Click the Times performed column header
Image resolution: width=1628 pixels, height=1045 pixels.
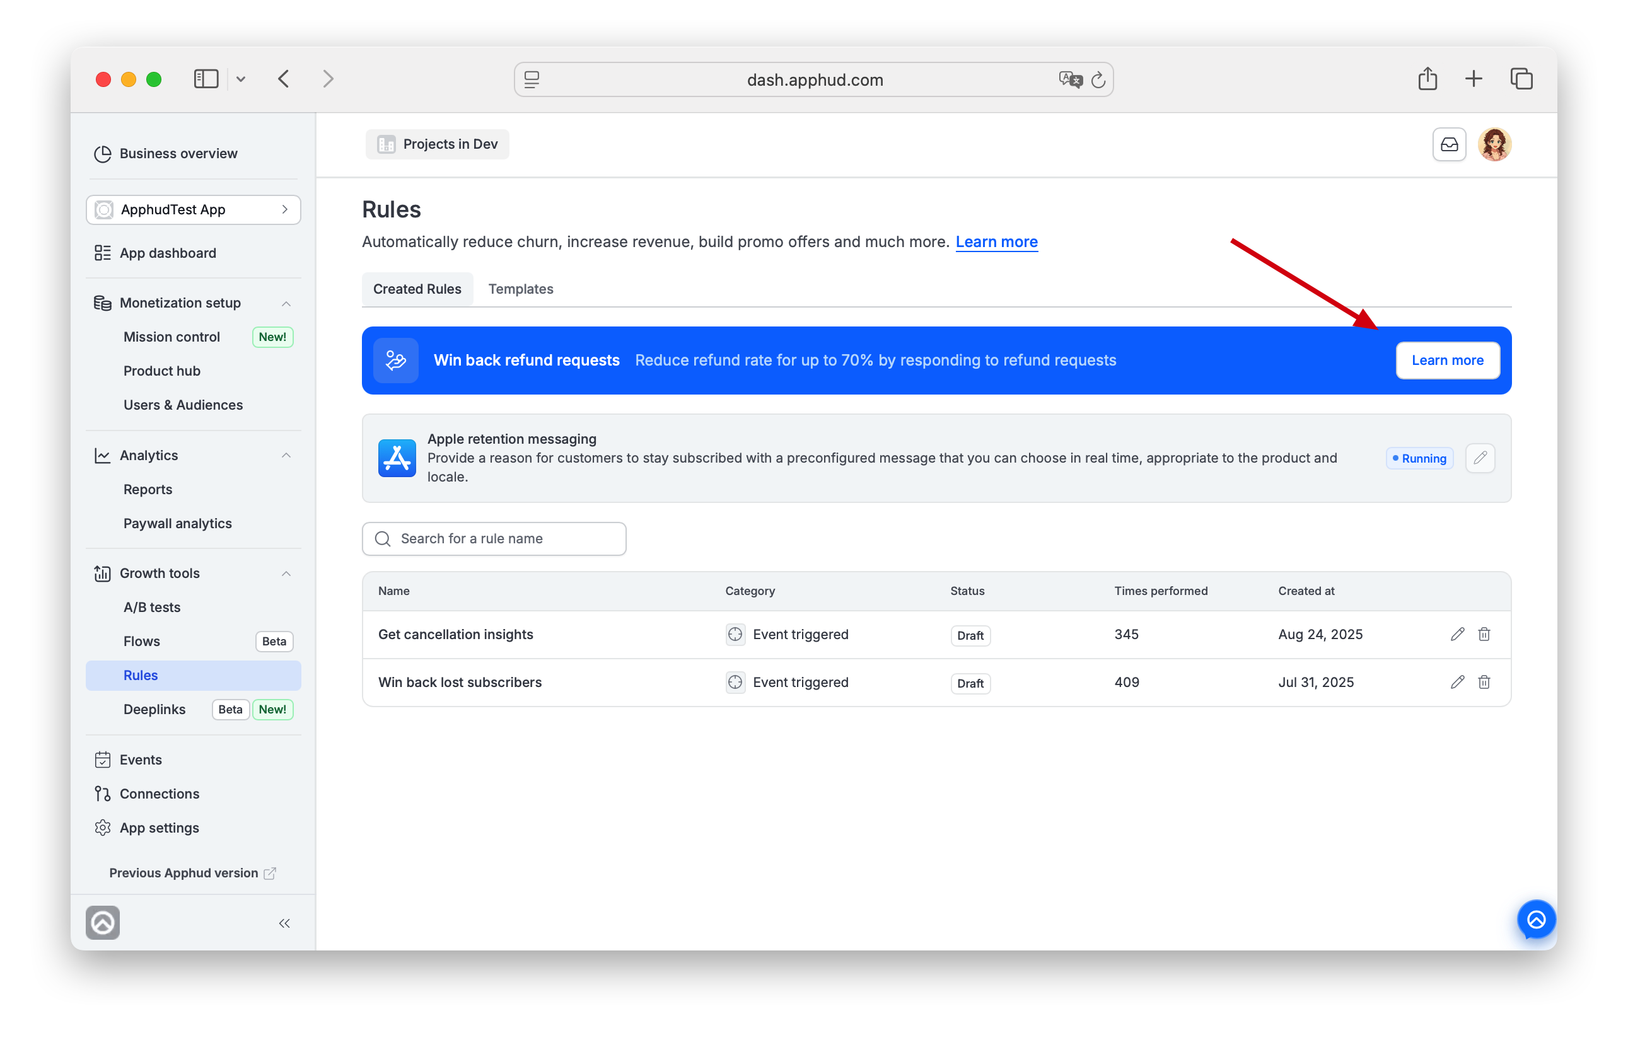coord(1160,591)
